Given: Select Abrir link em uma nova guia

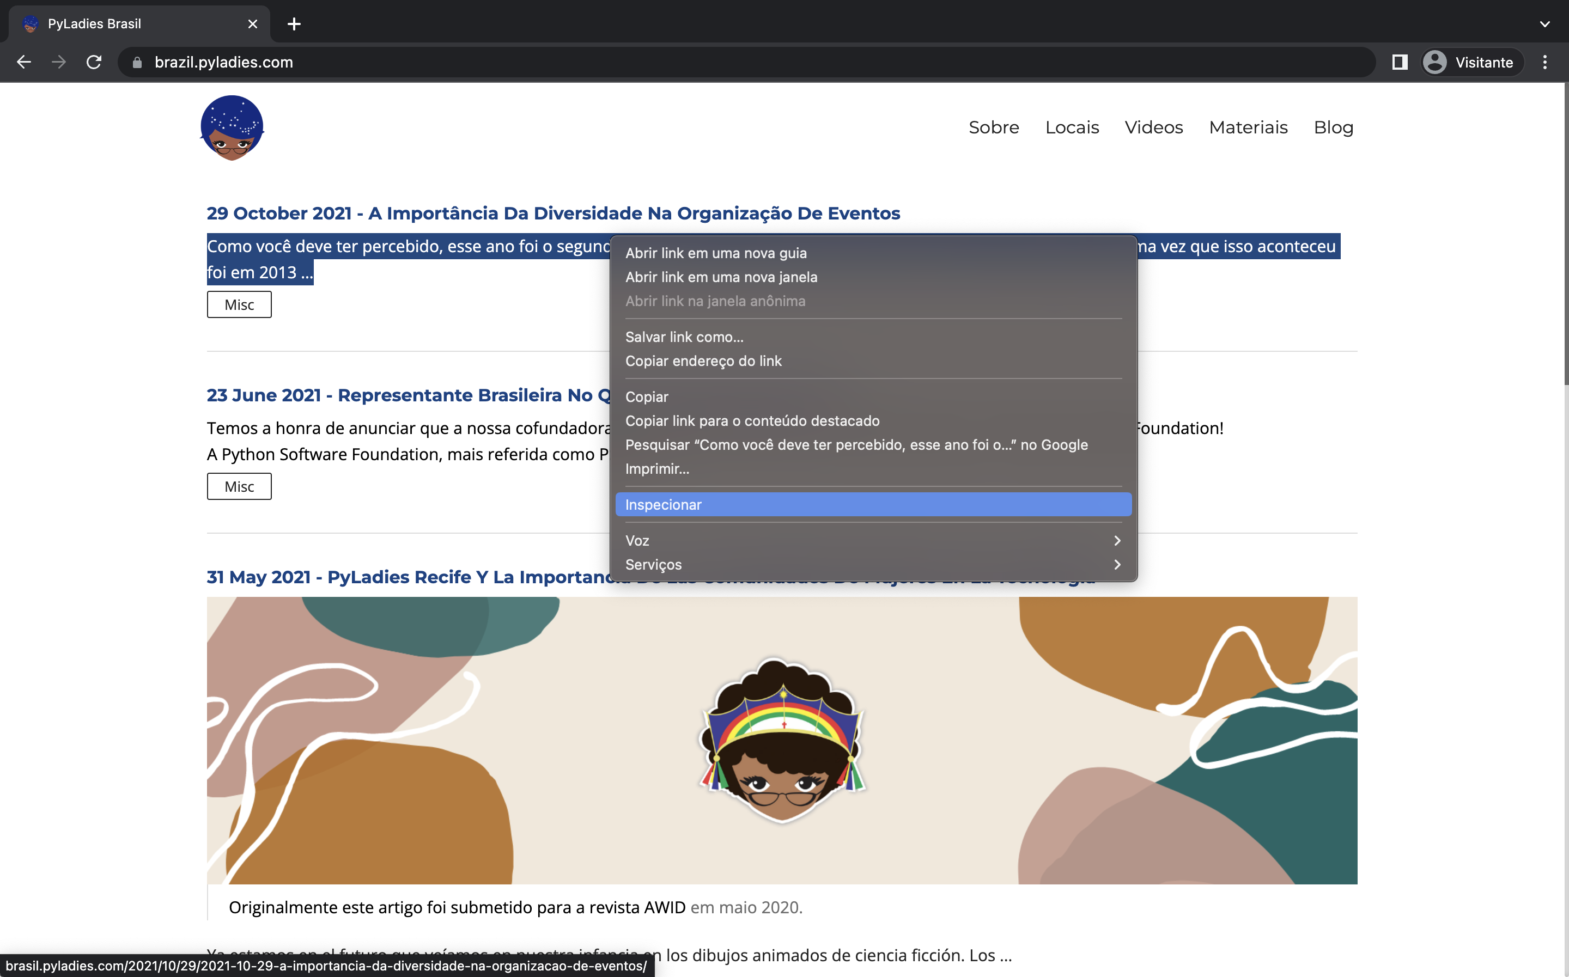Looking at the screenshot, I should (x=715, y=253).
